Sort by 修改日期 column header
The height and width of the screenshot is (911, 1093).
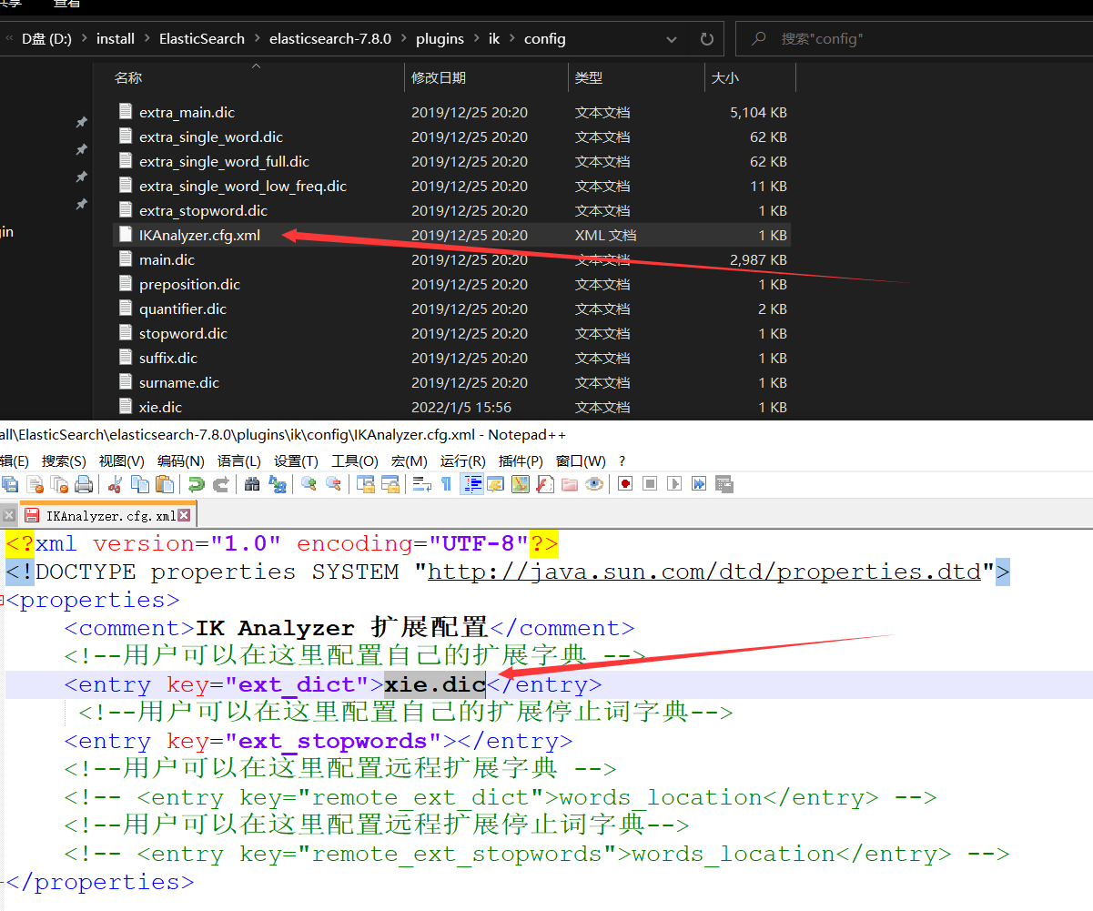(439, 78)
